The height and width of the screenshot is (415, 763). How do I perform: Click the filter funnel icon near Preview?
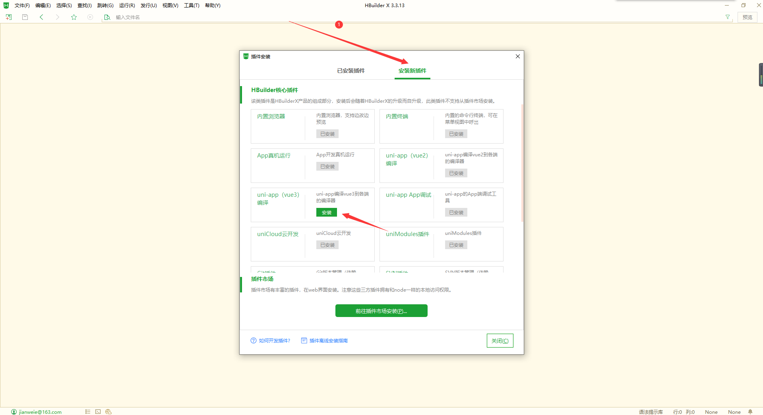pos(728,17)
